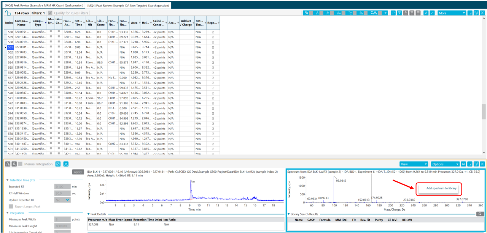Switch to Example IDA Non Targeted Search tab
Viewport: 487px width, 233px height.
point(128,5)
